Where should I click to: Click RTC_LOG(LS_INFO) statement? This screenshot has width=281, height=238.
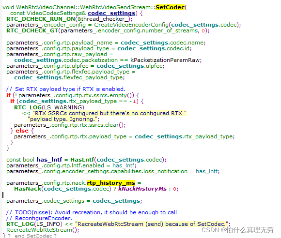(x=34, y=224)
